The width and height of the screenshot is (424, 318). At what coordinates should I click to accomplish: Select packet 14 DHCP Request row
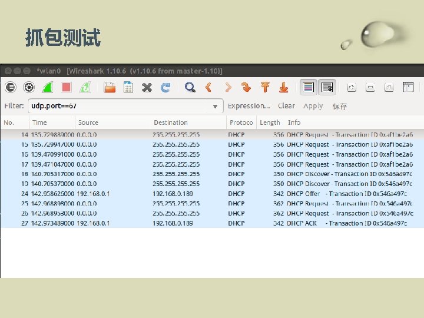[212, 134]
